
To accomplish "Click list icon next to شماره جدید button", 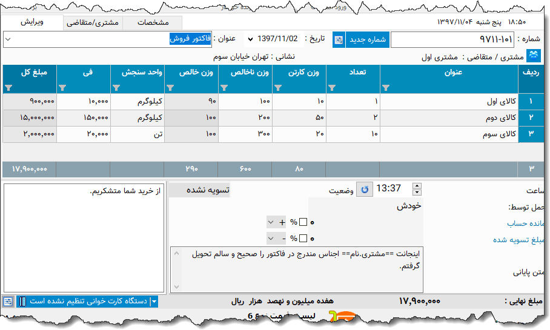I will [339, 39].
